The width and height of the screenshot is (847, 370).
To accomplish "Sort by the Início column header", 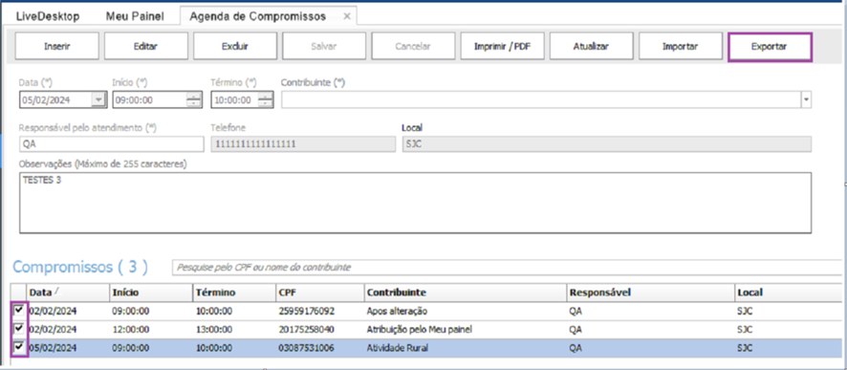I will tap(151, 293).
